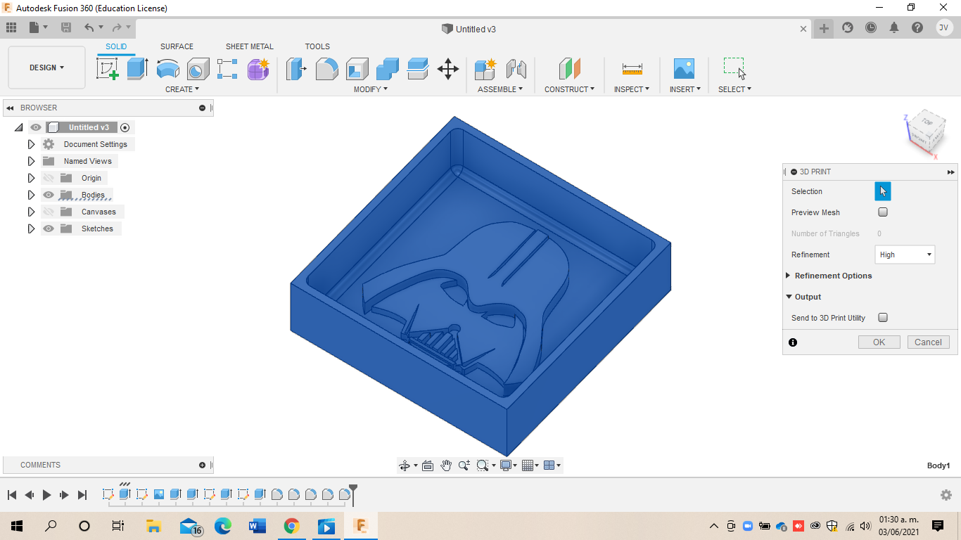Image resolution: width=961 pixels, height=540 pixels.
Task: Select the Combine tool
Action: coord(388,69)
